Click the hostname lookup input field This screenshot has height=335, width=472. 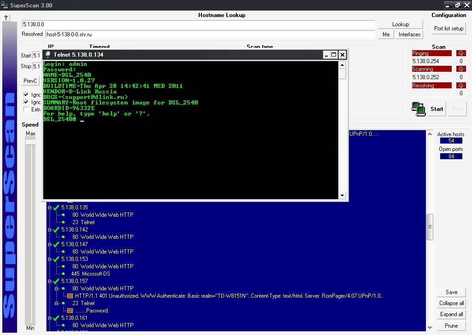[198, 24]
